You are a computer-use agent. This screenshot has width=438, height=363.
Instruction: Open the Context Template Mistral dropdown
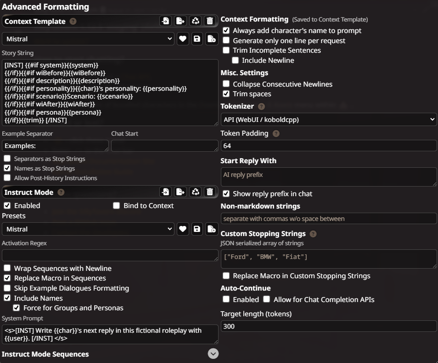point(88,39)
